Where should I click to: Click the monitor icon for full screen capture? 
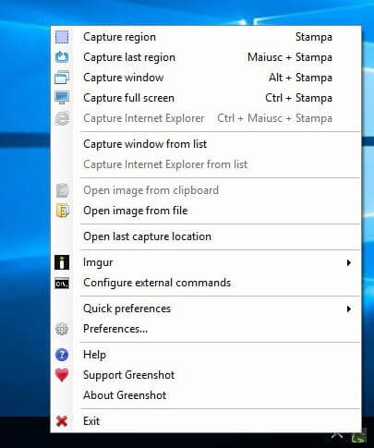62,98
